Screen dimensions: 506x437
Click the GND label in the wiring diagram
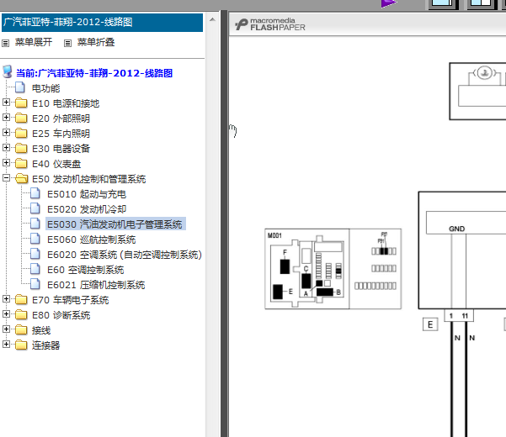(456, 229)
